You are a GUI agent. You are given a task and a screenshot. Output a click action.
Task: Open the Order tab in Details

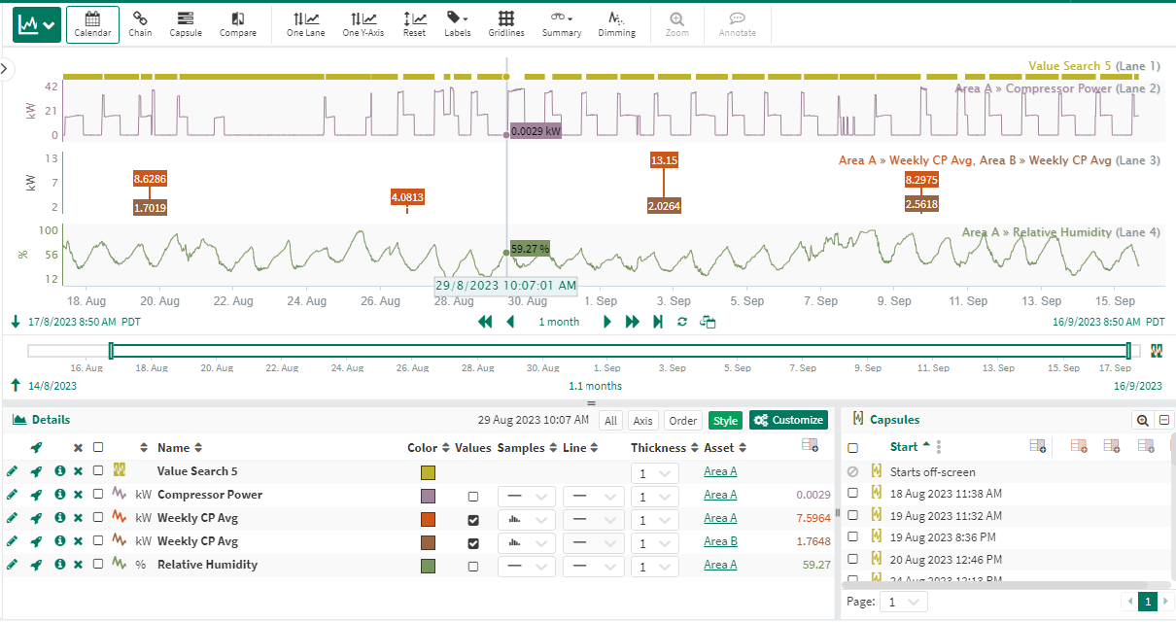[683, 421]
